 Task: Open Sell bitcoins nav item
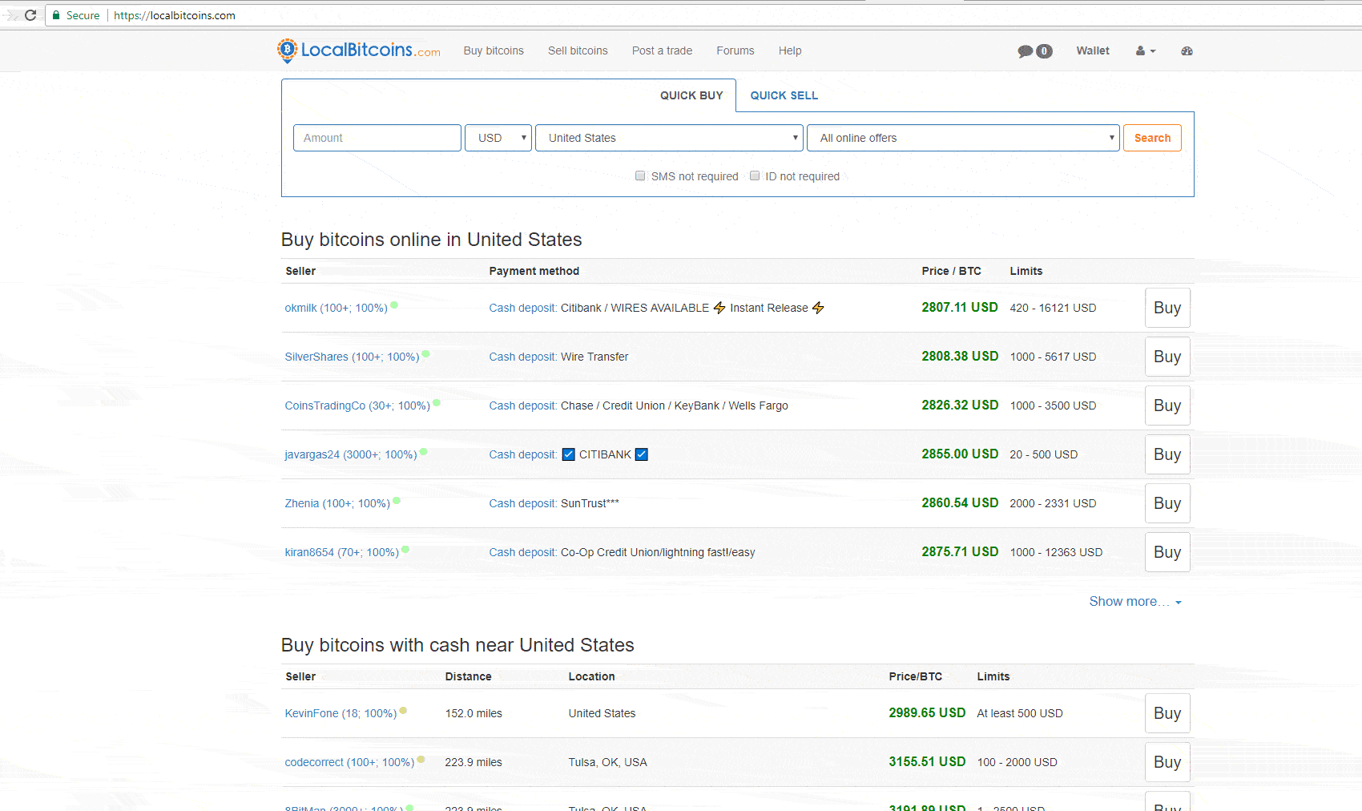(578, 50)
